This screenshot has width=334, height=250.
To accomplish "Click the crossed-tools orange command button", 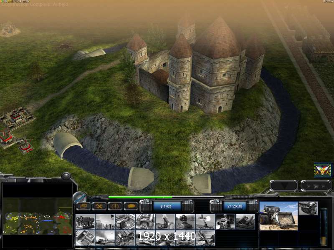I will (x=99, y=206).
